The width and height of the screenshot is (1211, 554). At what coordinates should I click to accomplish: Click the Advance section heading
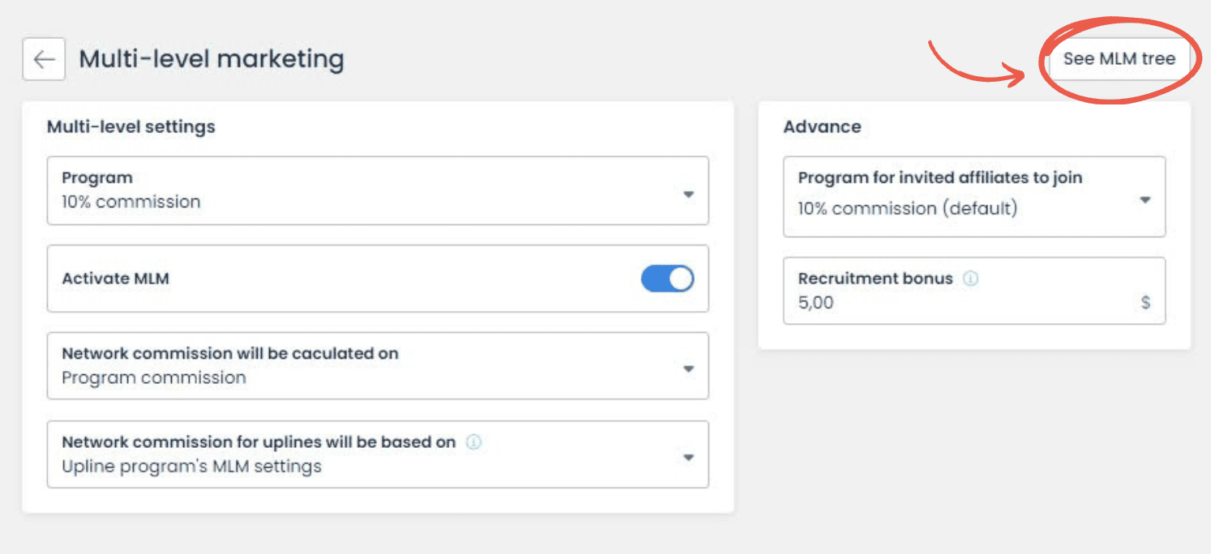tap(822, 126)
